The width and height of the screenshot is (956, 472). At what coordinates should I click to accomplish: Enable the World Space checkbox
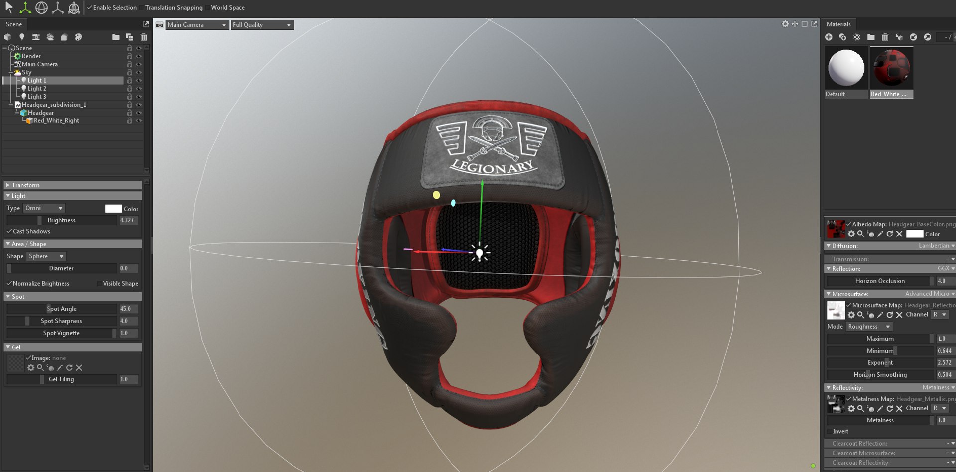click(208, 7)
